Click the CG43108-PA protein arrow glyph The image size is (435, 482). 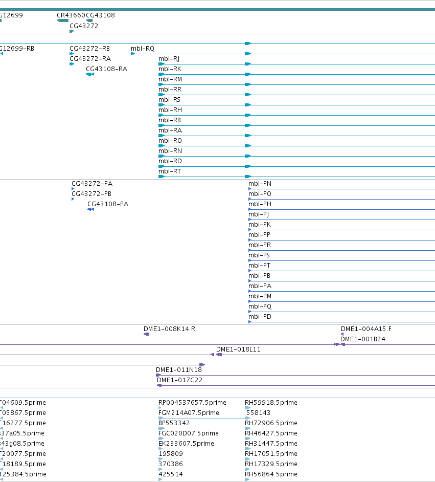90,209
